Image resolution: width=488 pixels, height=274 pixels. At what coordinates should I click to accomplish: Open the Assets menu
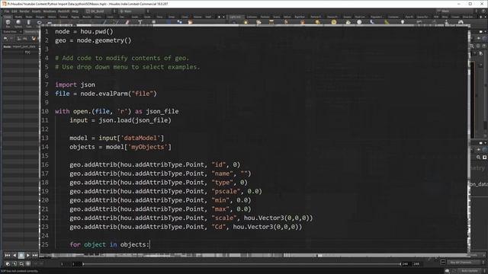tap(36, 11)
